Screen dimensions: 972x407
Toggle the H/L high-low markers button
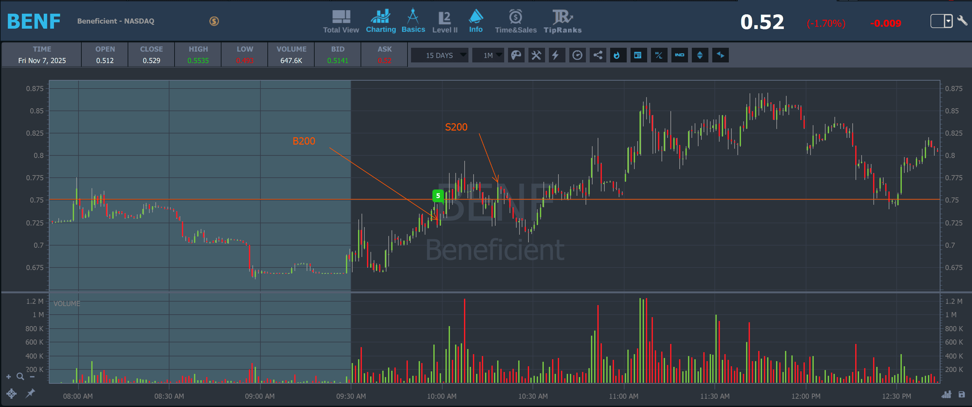click(x=659, y=55)
